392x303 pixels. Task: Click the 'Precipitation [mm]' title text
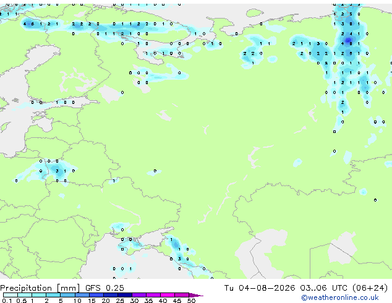click(40, 288)
